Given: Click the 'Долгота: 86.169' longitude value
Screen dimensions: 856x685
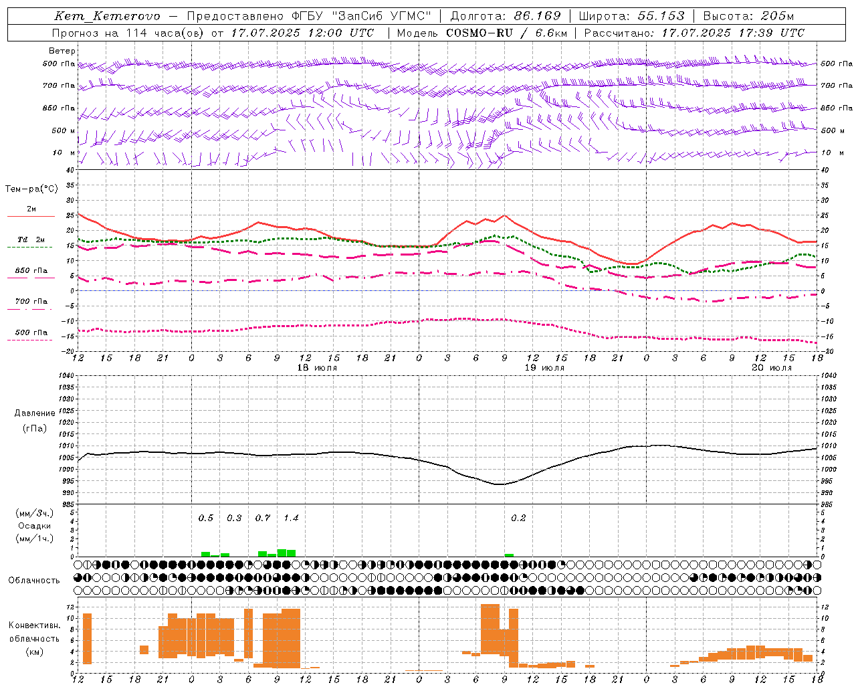Looking at the screenshot, I should click(506, 16).
